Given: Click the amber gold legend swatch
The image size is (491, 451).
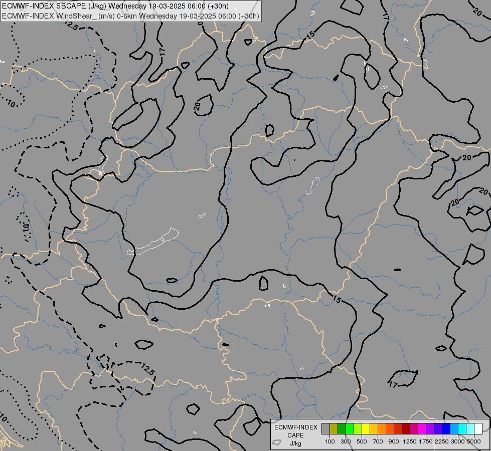Looking at the screenshot, I should 374,428.
